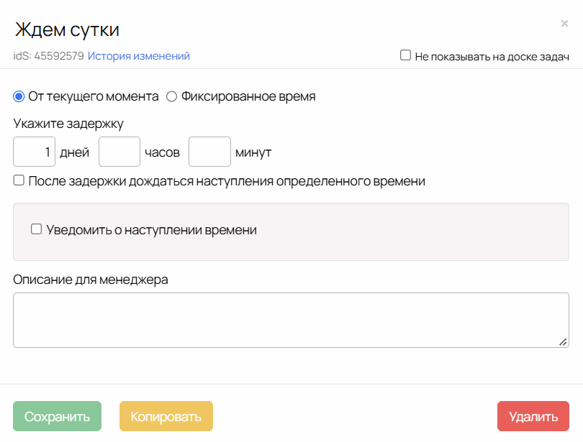583x442 pixels.
Task: Focus the days ('дней') delay field
Action: (x=35, y=152)
